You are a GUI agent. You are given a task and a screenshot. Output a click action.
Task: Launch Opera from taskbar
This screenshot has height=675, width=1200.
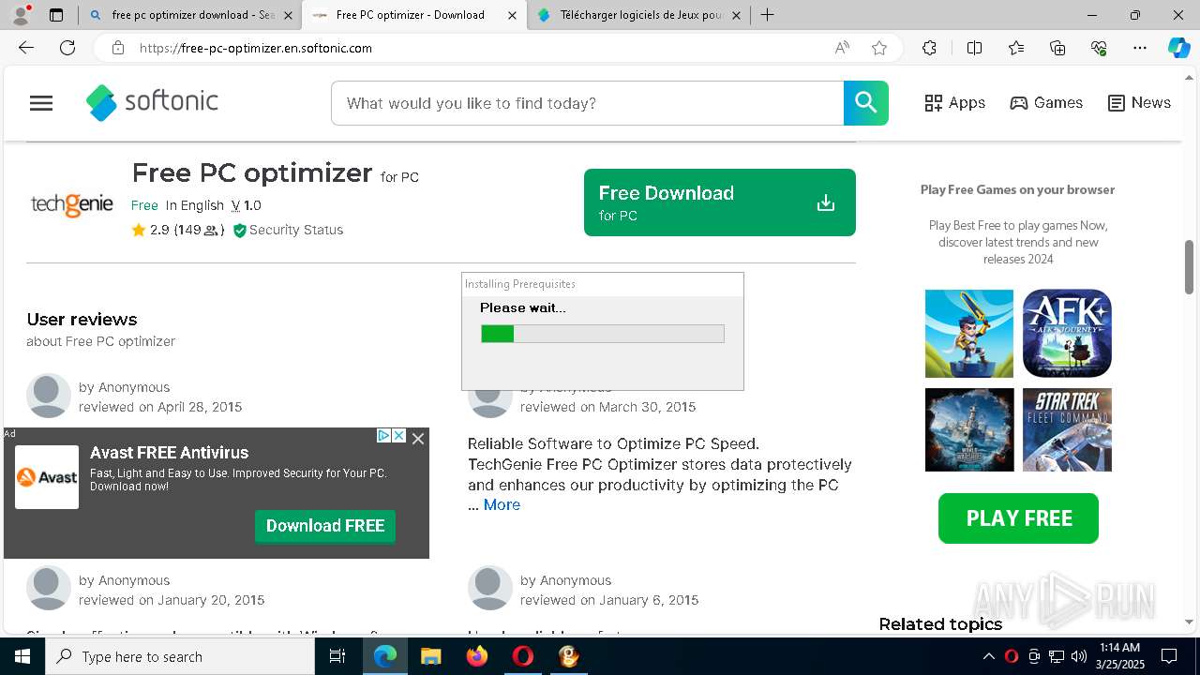[523, 656]
